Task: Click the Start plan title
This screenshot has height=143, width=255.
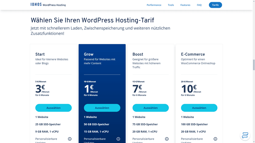Action: point(40,54)
